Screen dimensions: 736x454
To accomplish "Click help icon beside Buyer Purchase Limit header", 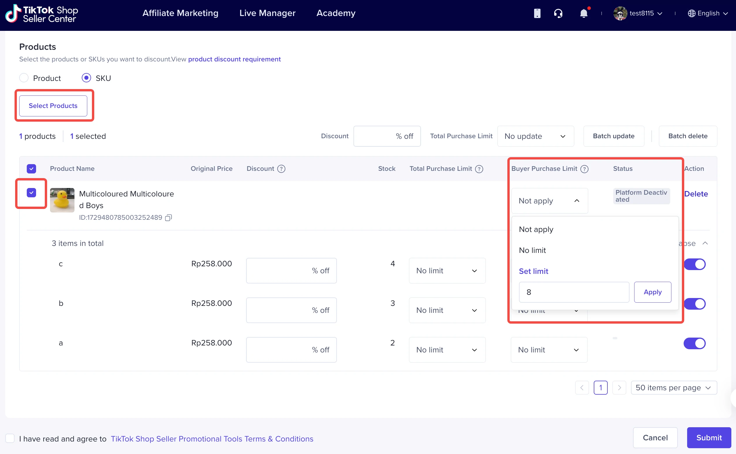I will (584, 169).
